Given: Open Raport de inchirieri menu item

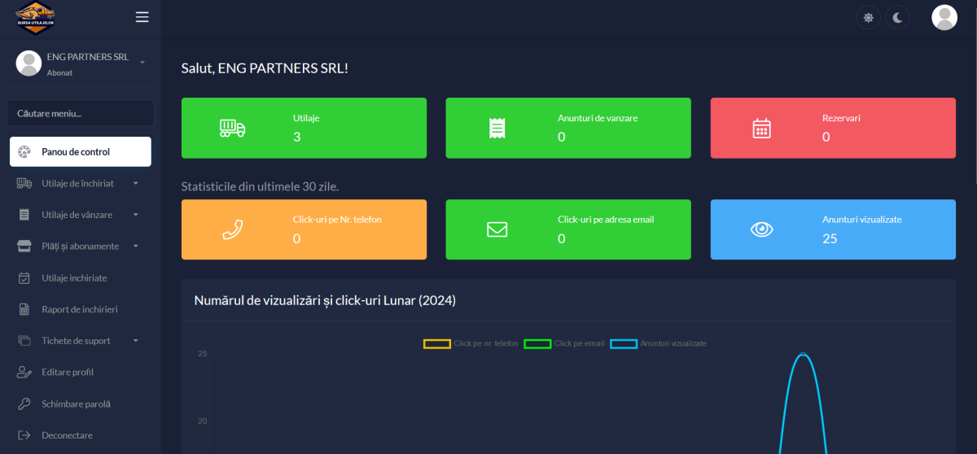Looking at the screenshot, I should (x=80, y=309).
